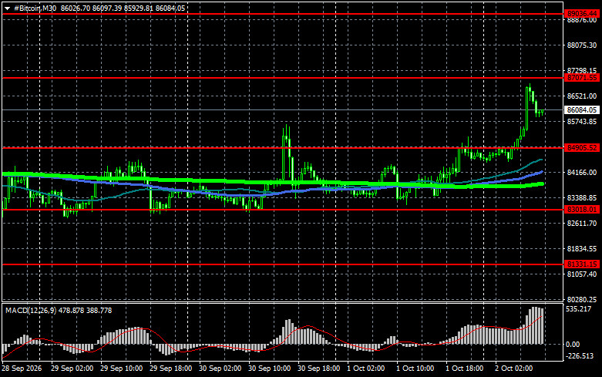This screenshot has width=602, height=377.
Task: Click the red 81331.15 level label
Action: [x=582, y=264]
